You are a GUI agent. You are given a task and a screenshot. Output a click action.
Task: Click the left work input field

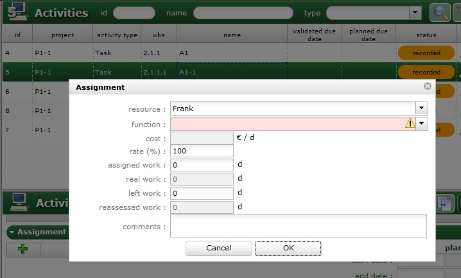tap(202, 193)
